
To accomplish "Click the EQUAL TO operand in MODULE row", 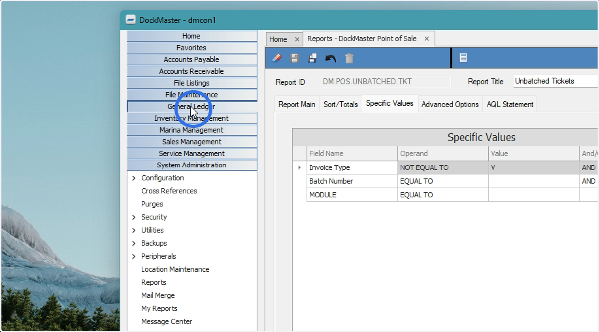I will [443, 195].
